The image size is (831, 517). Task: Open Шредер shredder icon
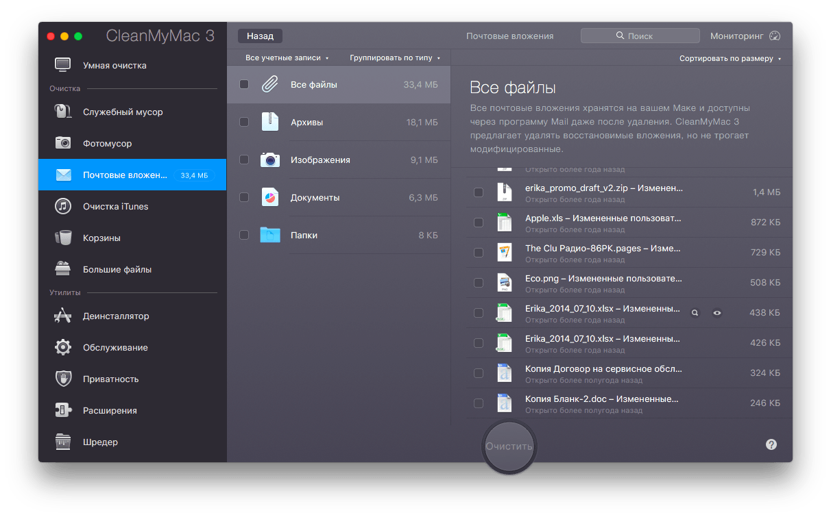63,442
